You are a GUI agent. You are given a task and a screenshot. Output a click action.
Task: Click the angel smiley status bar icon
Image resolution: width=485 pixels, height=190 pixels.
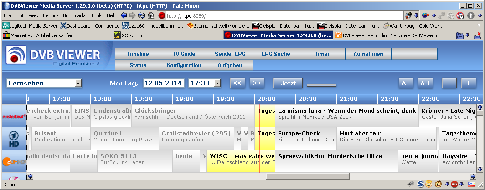[x=428, y=185]
